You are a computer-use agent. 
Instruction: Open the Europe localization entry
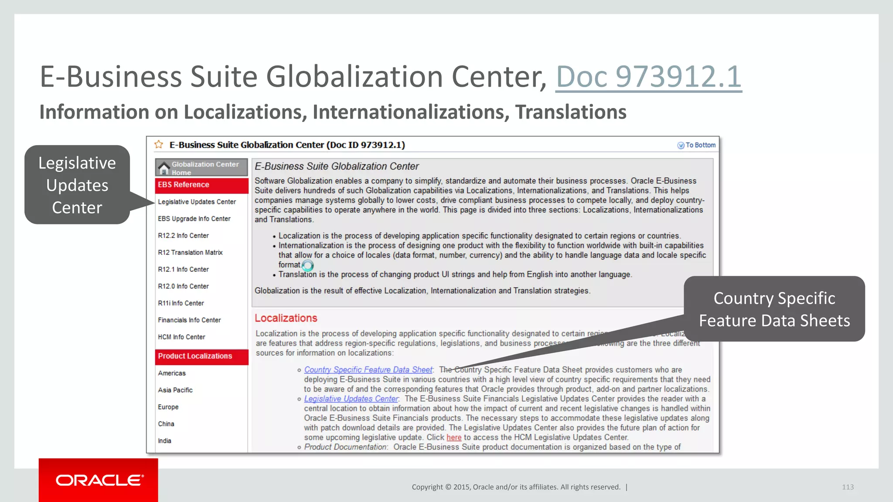(x=168, y=407)
